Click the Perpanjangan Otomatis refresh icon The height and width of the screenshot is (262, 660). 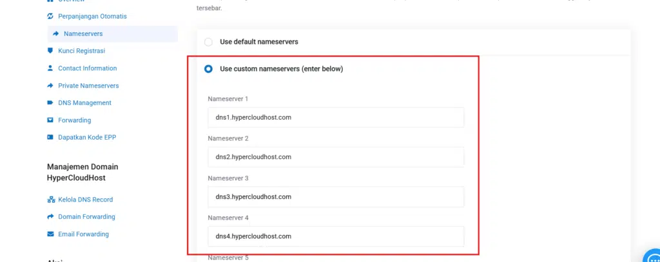click(x=50, y=16)
